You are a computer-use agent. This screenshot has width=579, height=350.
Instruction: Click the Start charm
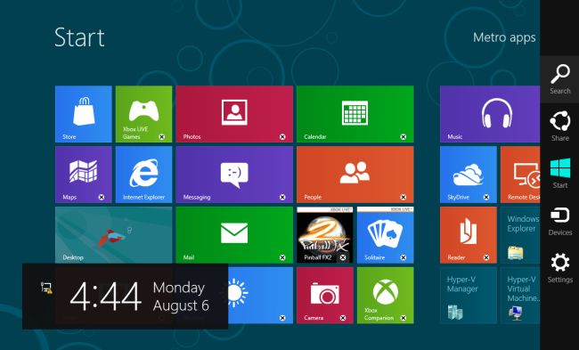point(559,174)
